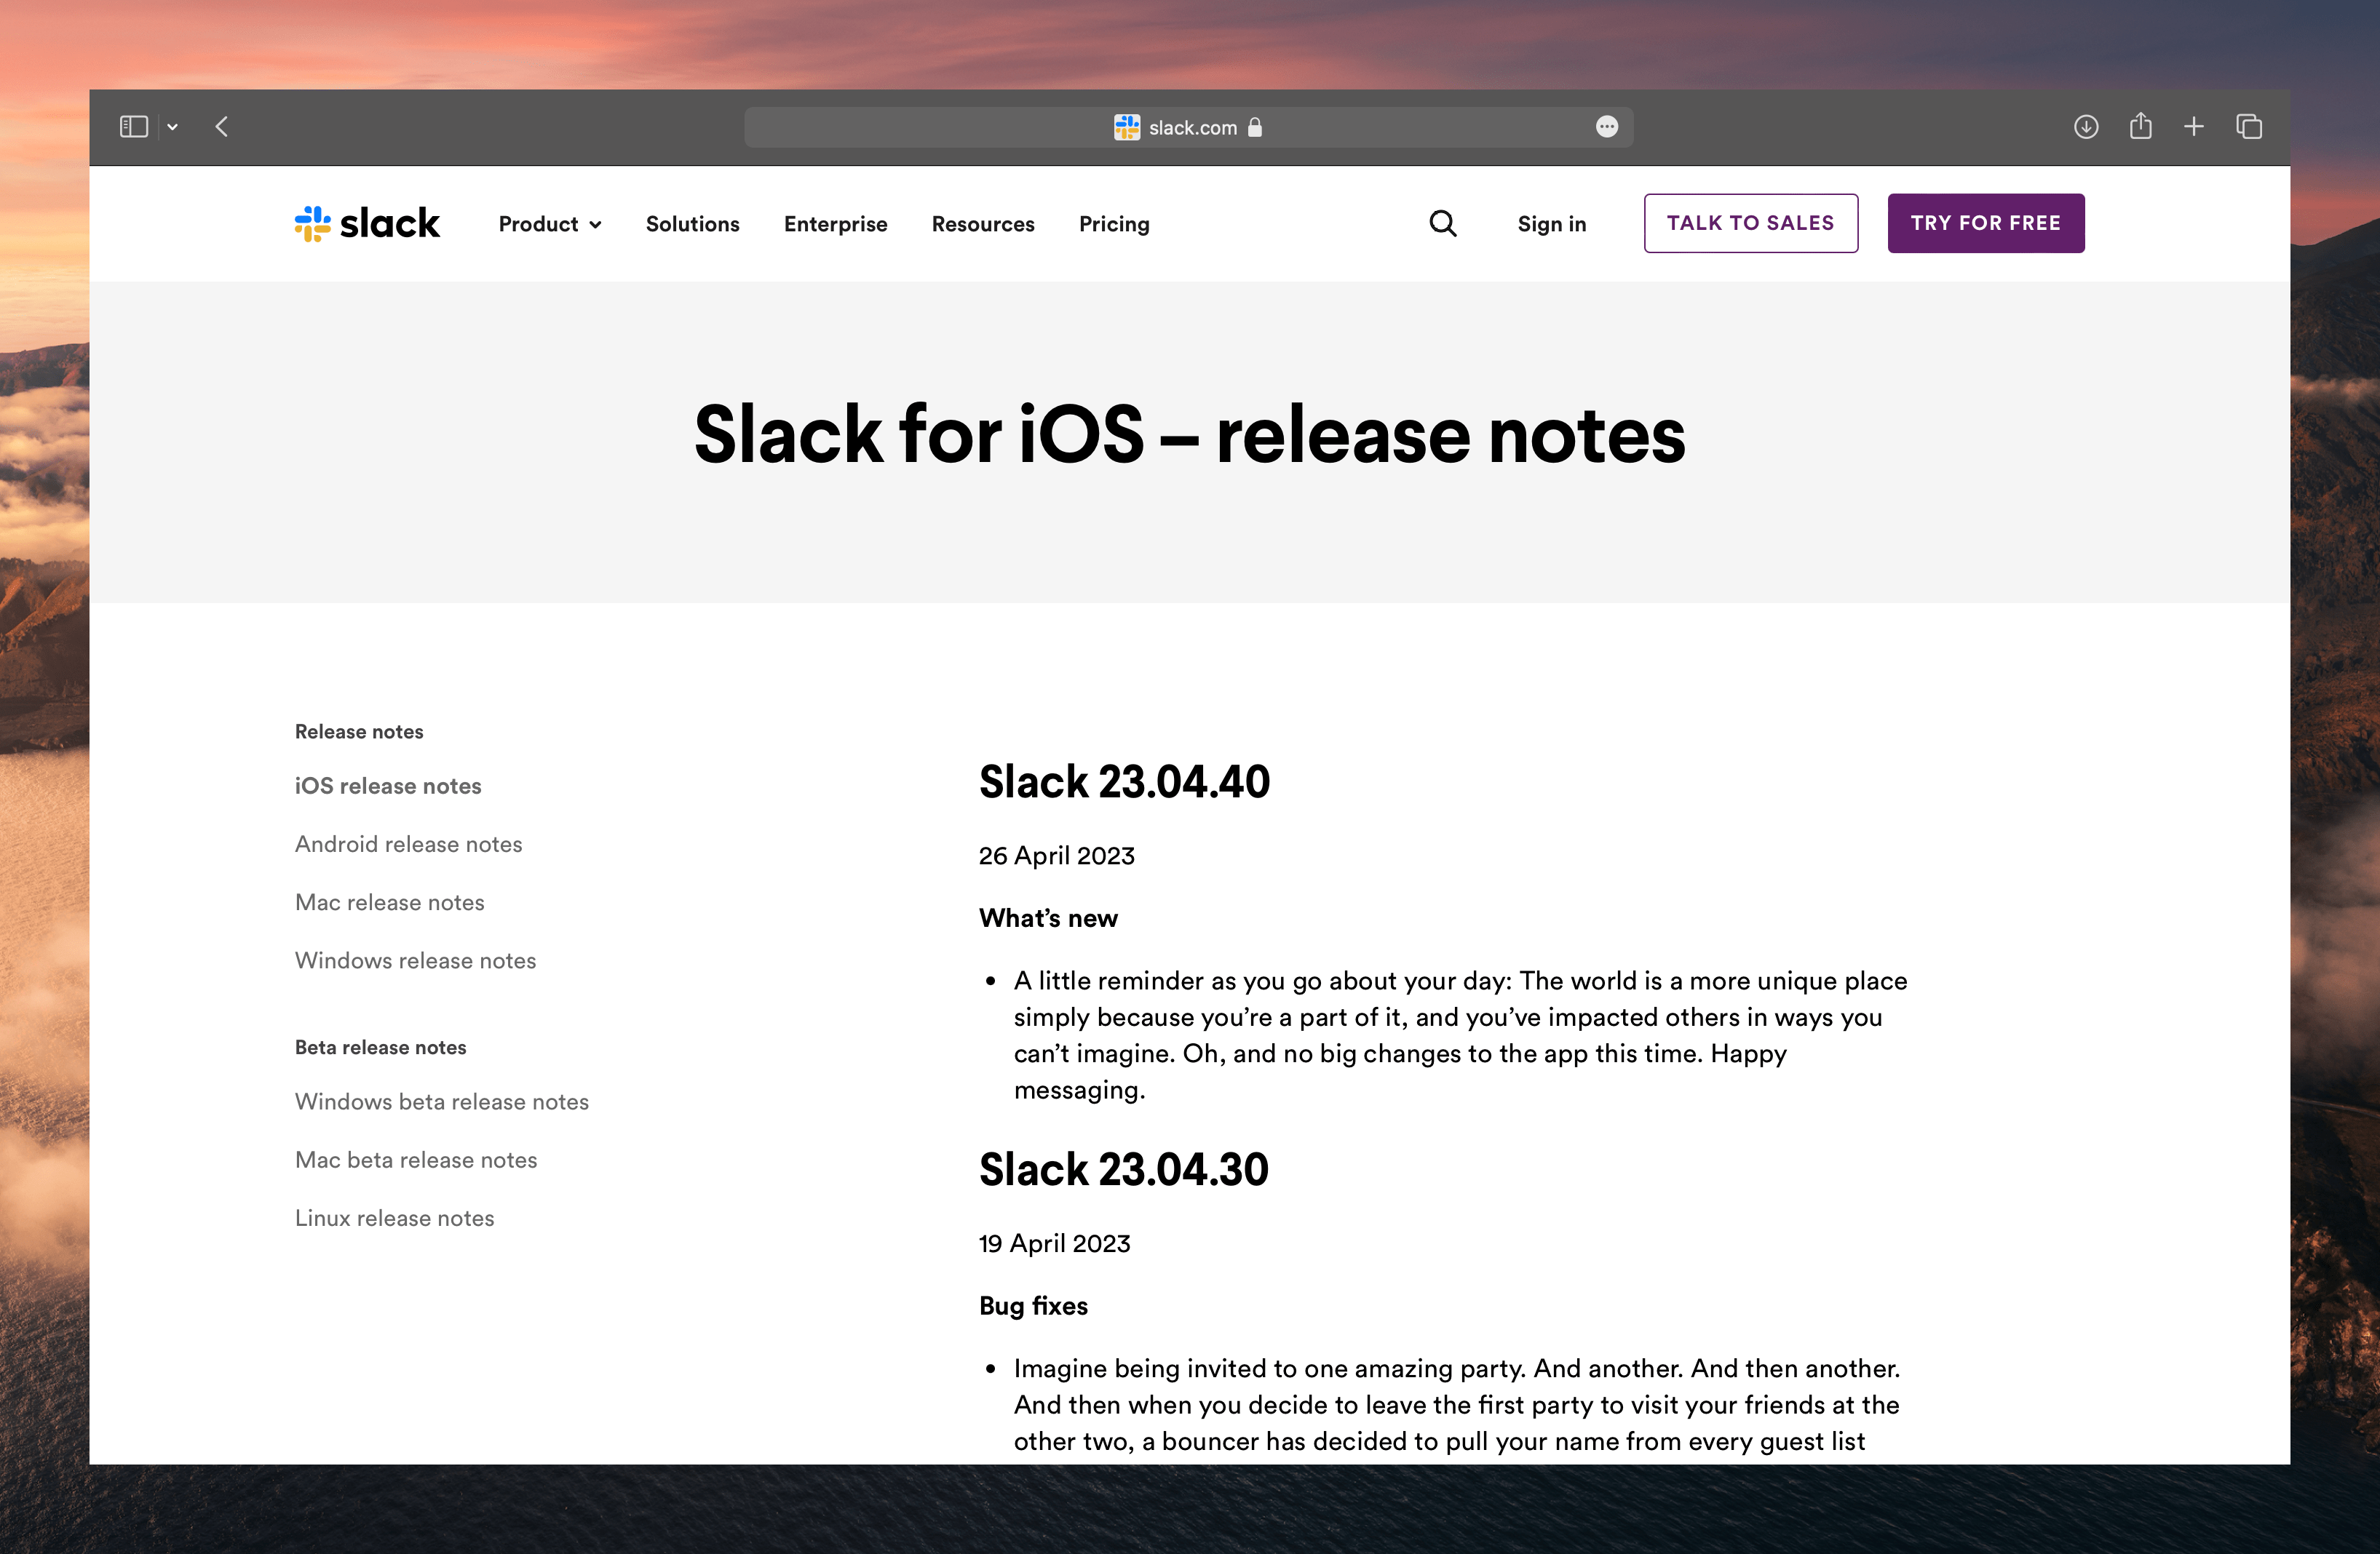2380x1554 pixels.
Task: Click the Slack 23.04.40 heading
Action: tap(1124, 781)
